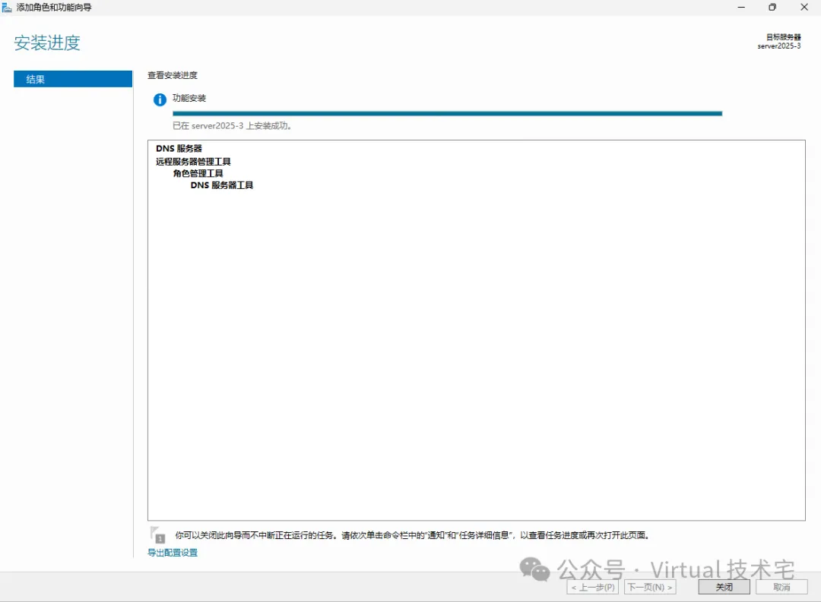Image resolution: width=821 pixels, height=602 pixels.
Task: Click the 查看安装进度 heading text
Action: (173, 75)
